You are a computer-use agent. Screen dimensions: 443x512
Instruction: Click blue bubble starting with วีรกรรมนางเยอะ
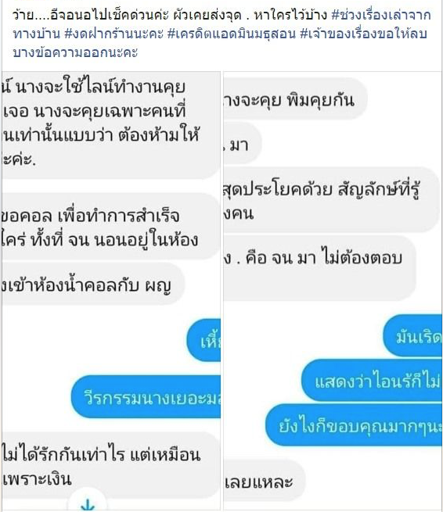(x=146, y=397)
